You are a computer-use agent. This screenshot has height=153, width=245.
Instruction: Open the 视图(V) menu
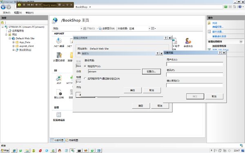(18, 13)
